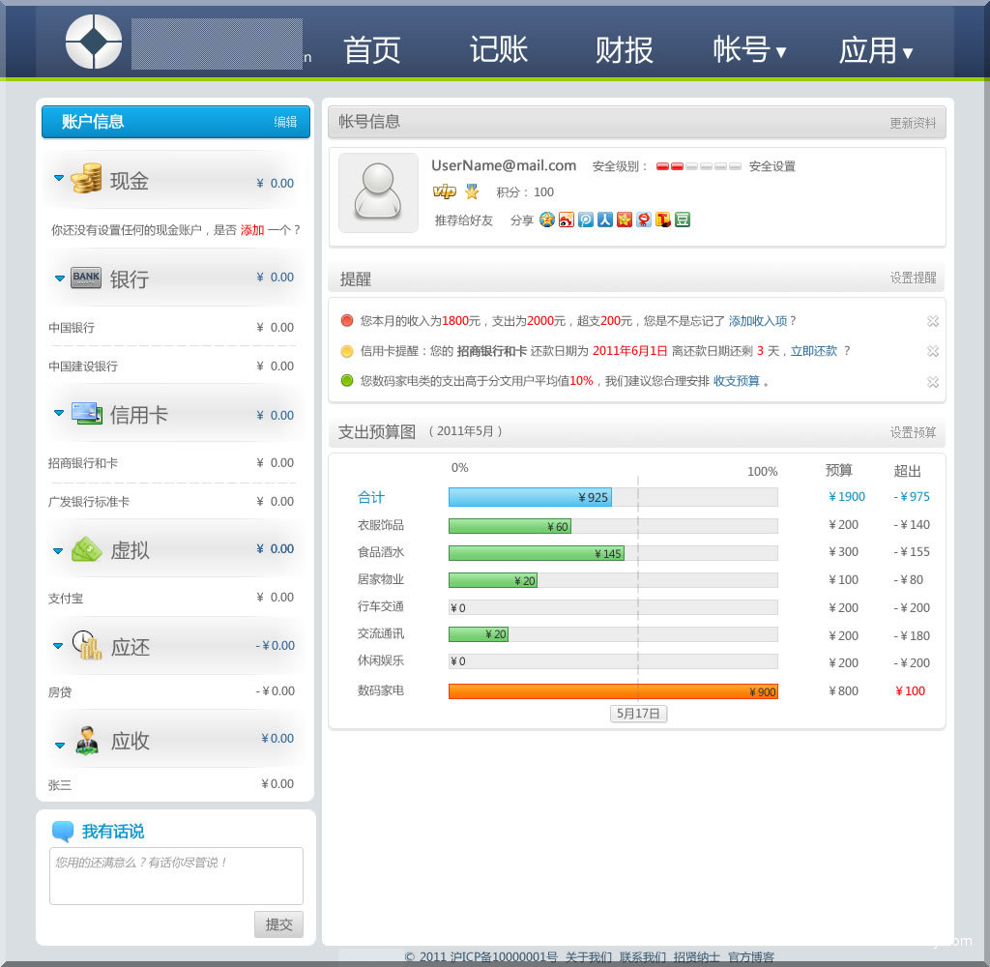Viewport: 990px width, 967px height.
Task: Click the gold medal icon beside VIP
Action: tap(472, 191)
